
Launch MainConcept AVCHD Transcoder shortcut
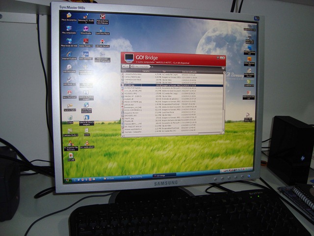click(x=103, y=57)
